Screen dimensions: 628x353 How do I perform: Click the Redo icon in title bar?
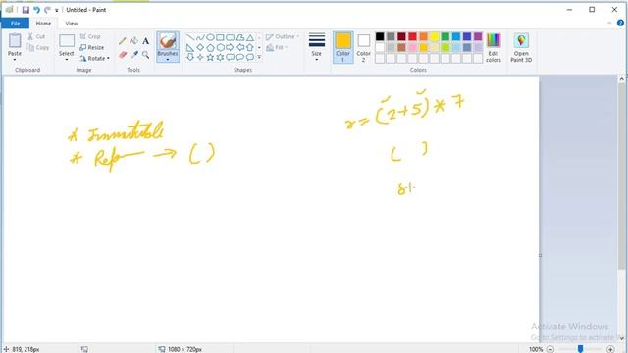tap(47, 10)
